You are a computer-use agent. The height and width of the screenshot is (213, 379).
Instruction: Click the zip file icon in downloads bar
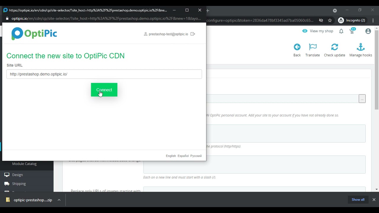tap(8, 200)
